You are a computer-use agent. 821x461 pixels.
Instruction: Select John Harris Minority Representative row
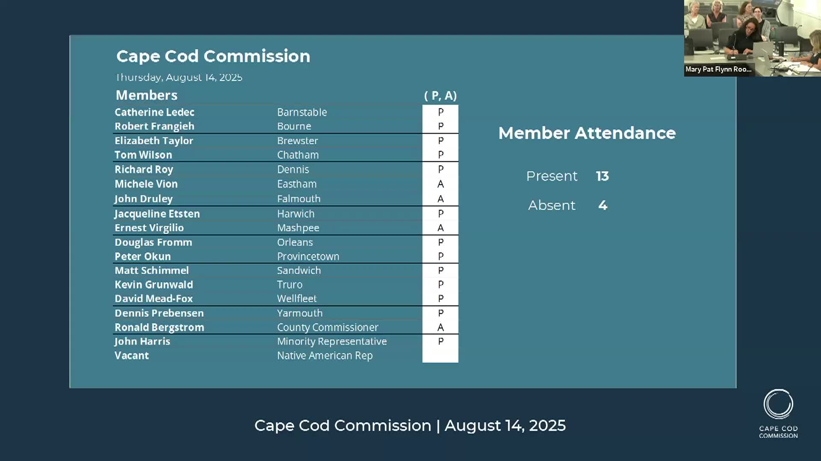[x=286, y=341]
